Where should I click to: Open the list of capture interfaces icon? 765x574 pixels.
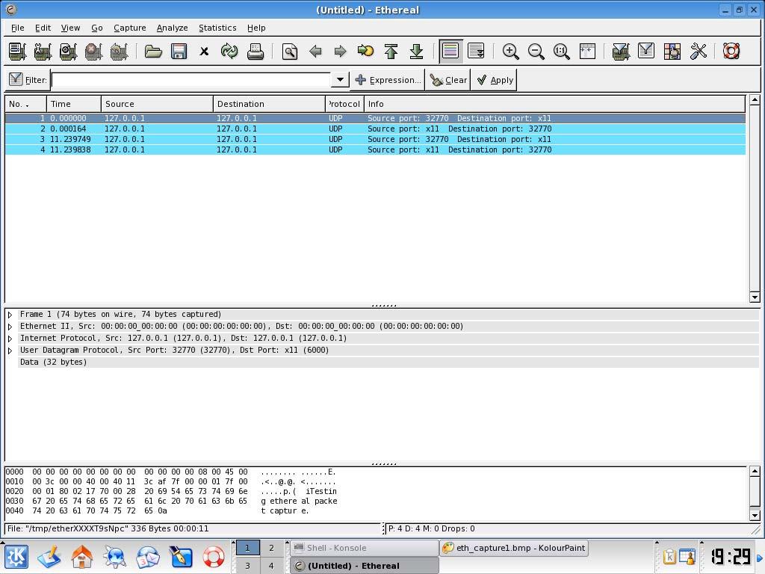(x=17, y=52)
